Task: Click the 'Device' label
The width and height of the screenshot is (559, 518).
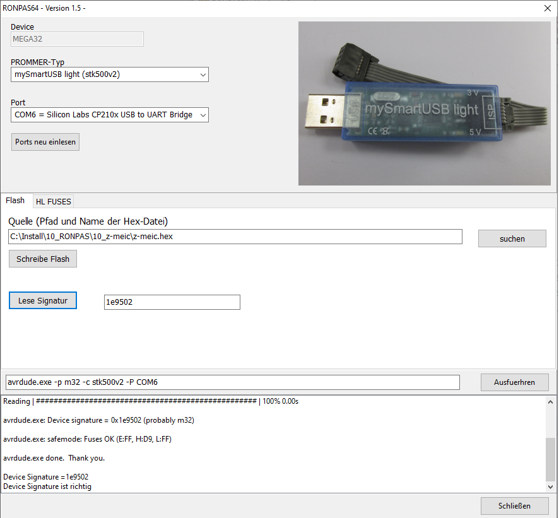Action: [x=22, y=26]
